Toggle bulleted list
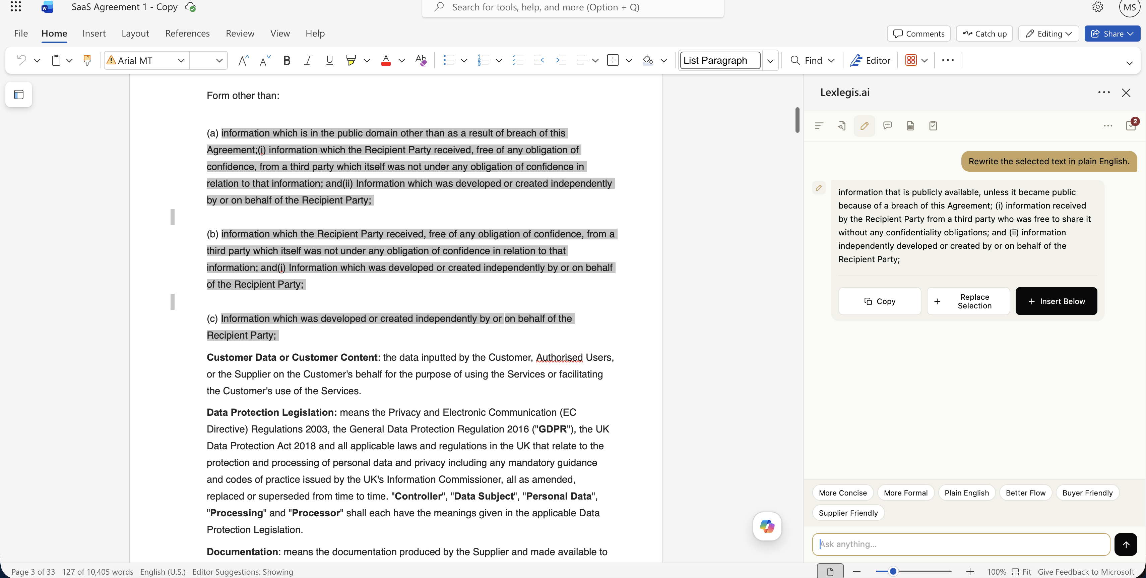 448,60
